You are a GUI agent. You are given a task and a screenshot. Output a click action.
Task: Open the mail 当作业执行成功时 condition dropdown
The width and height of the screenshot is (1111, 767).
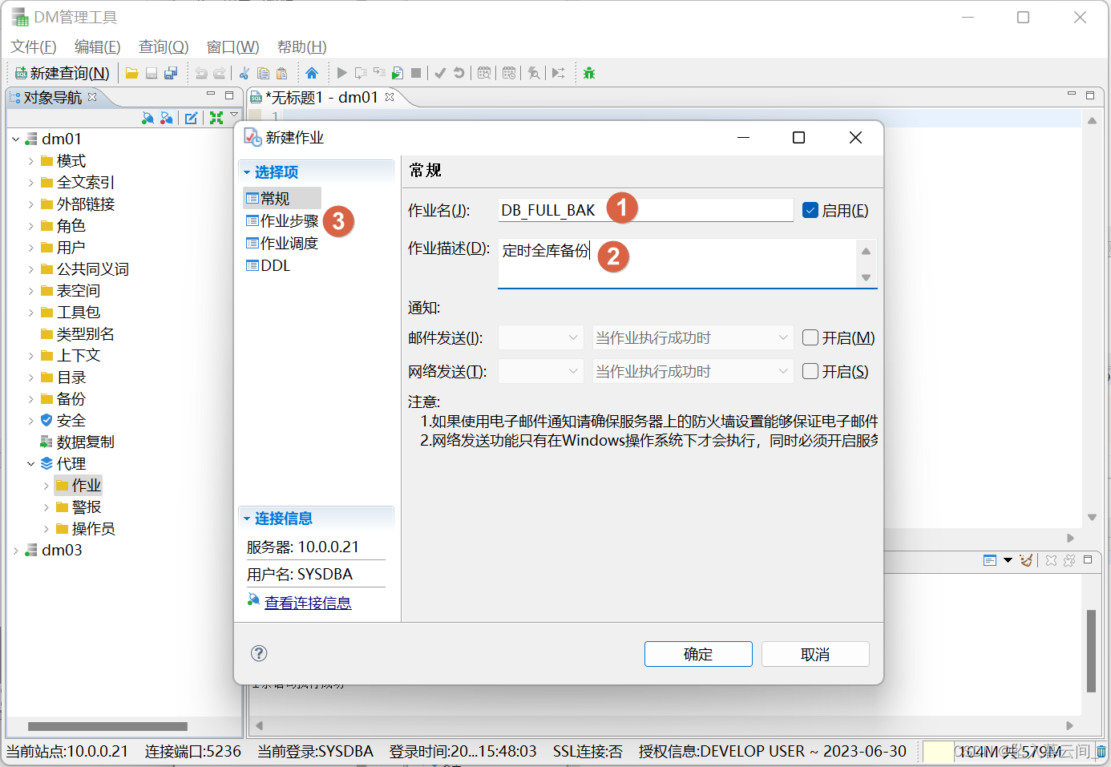point(693,337)
